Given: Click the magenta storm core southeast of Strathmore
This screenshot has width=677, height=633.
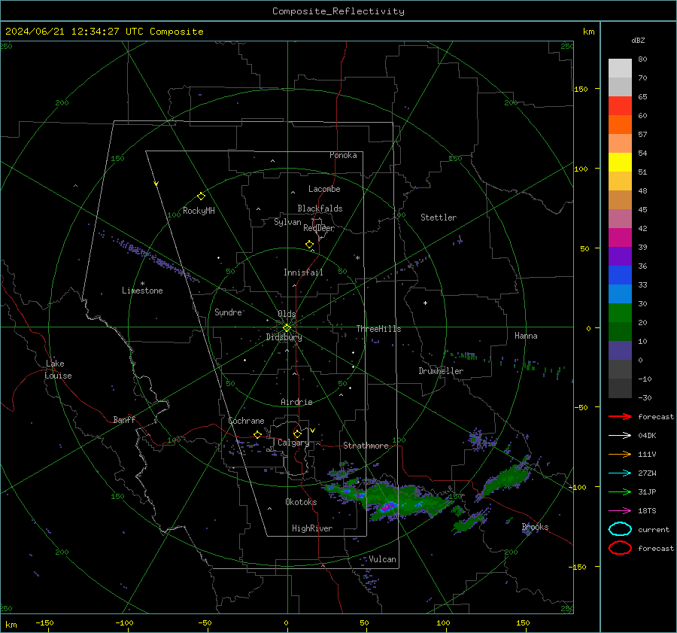Looking at the screenshot, I should [387, 506].
